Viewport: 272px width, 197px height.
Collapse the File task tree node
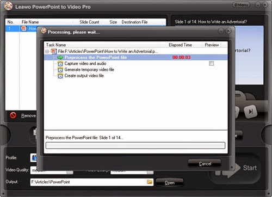tap(47, 52)
